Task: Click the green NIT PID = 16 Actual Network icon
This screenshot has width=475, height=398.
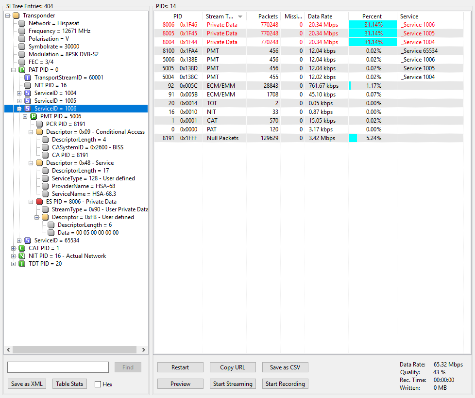Action: click(22, 256)
